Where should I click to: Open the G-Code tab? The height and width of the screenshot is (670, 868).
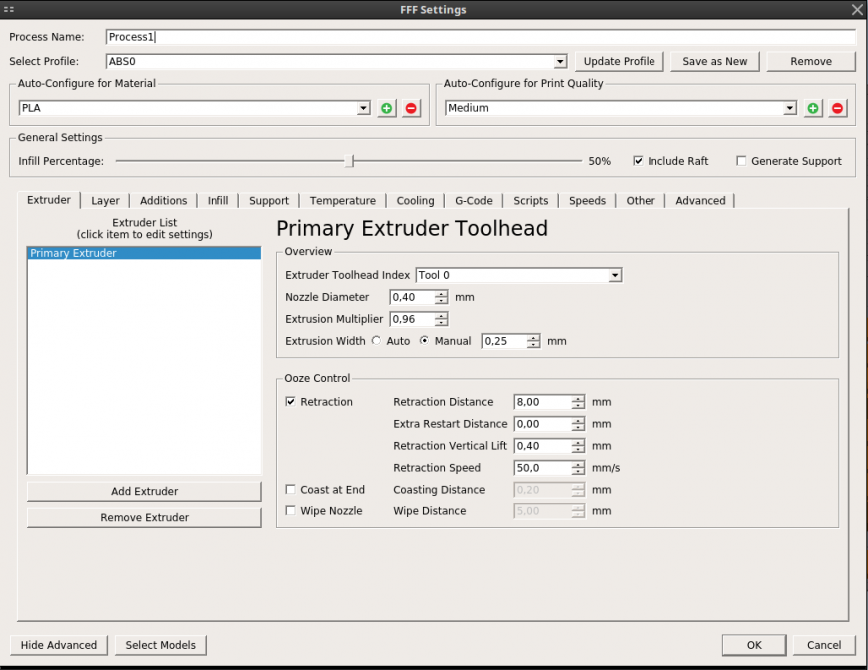(x=473, y=201)
